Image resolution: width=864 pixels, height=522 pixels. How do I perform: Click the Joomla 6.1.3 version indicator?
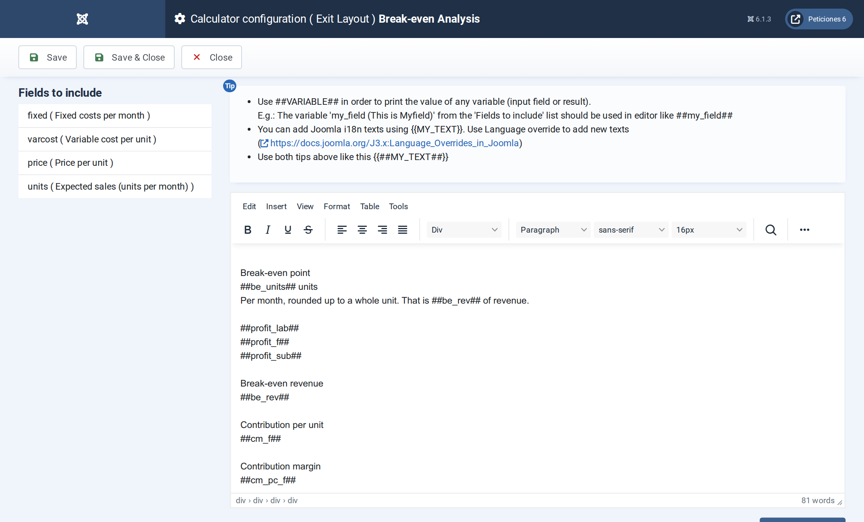[759, 19]
